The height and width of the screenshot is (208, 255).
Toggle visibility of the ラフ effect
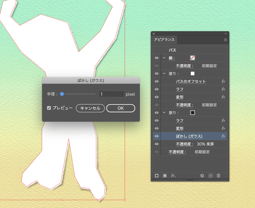coord(156,89)
